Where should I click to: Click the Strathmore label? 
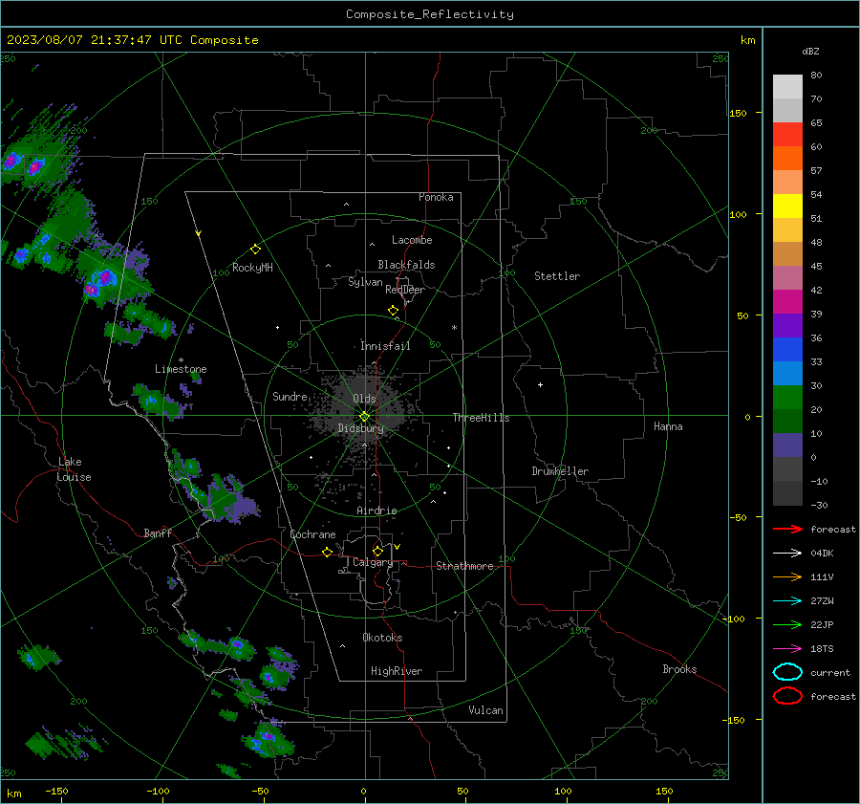464,566
